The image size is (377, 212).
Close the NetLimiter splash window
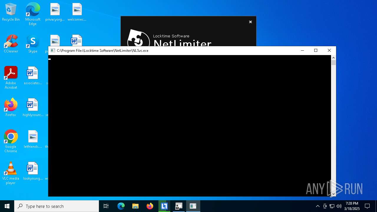click(250, 22)
